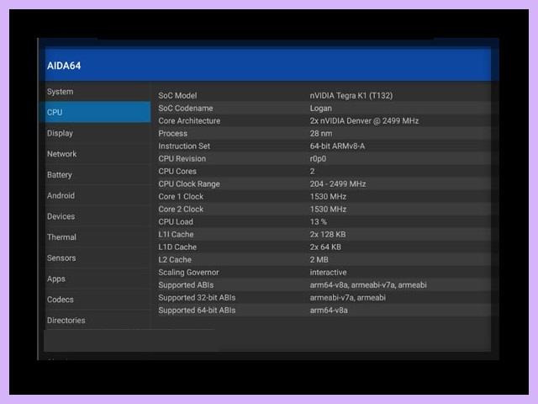Select the Supported ABIs label

186,285
